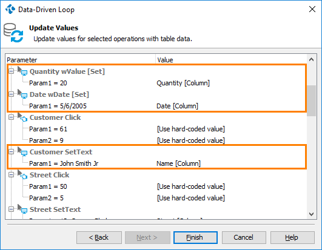The width and height of the screenshot is (322, 250).
Task: Click the Street SetText operation icon
Action: coord(22,209)
